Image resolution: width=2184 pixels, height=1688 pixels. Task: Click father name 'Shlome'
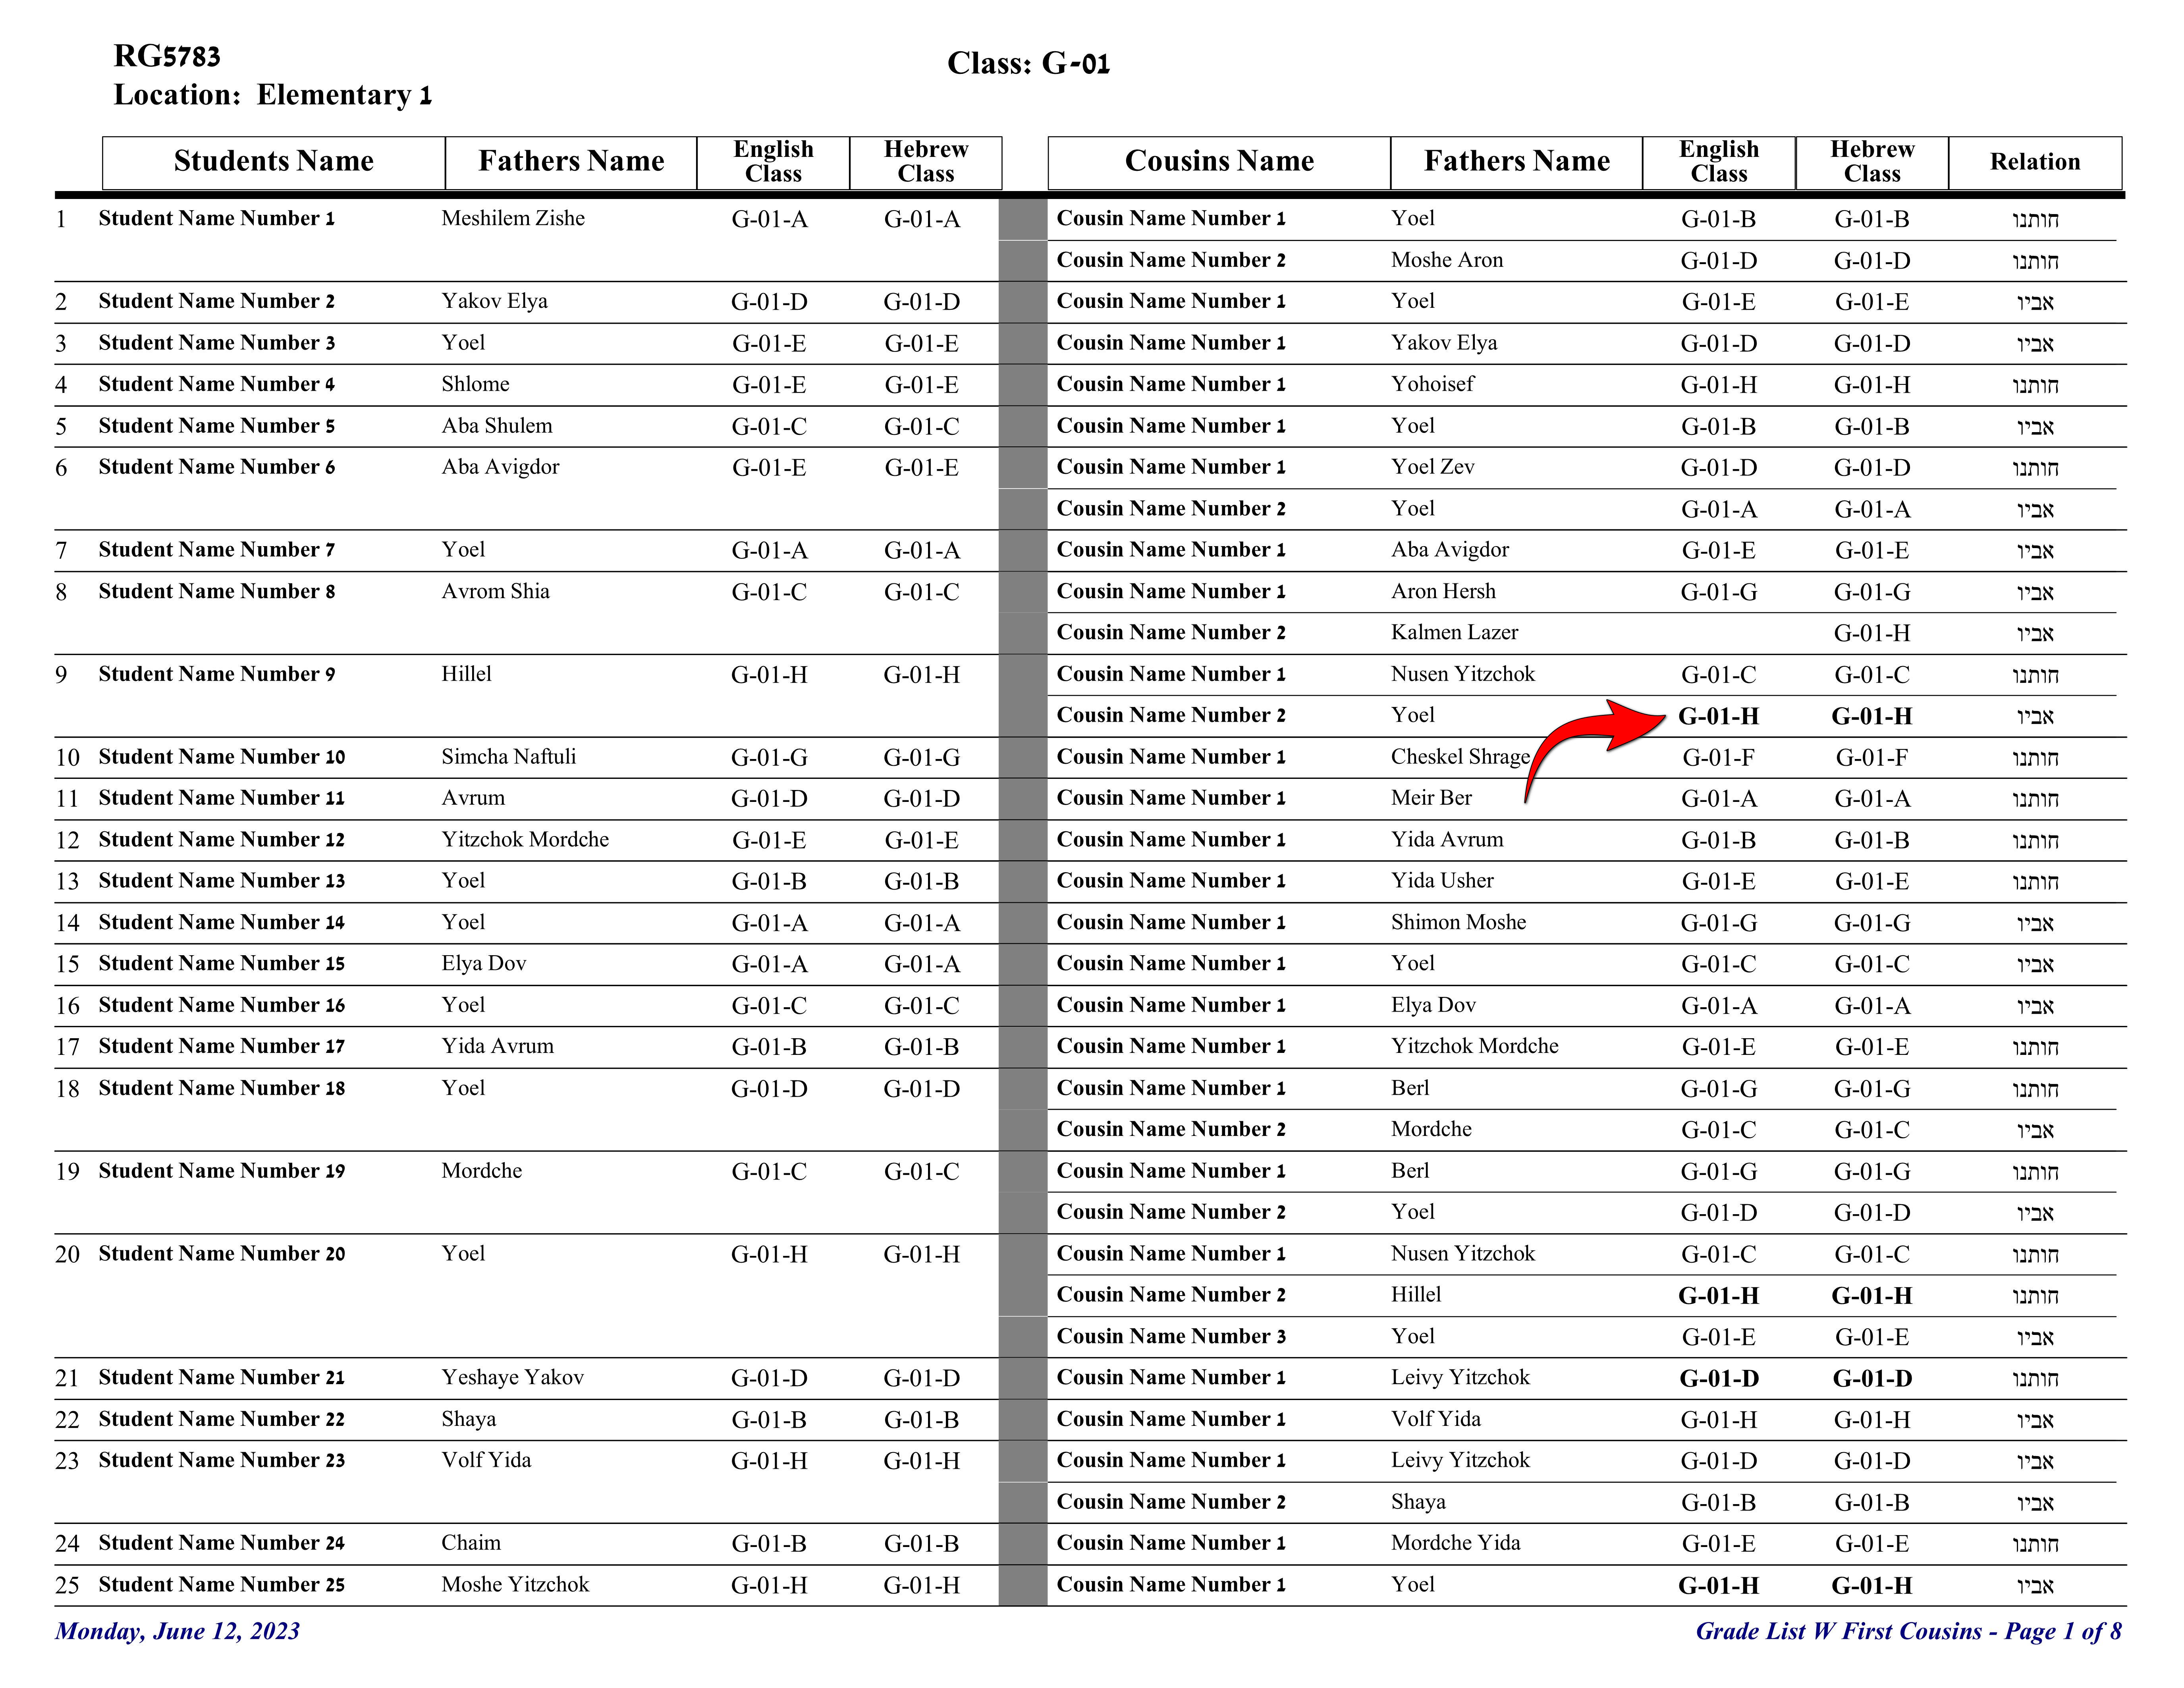point(475,384)
